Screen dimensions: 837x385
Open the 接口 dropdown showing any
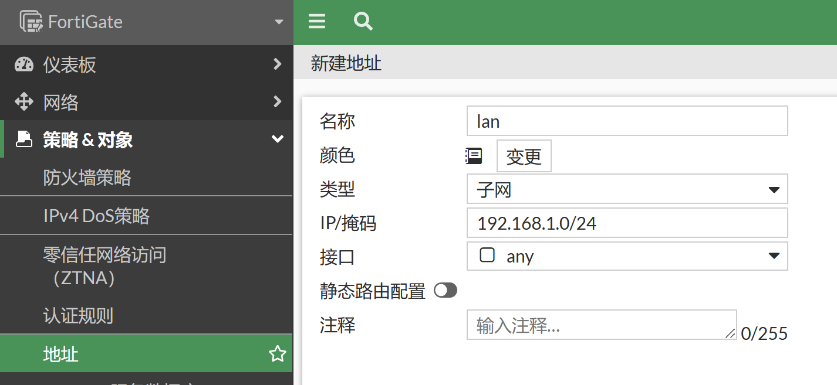[x=626, y=256]
